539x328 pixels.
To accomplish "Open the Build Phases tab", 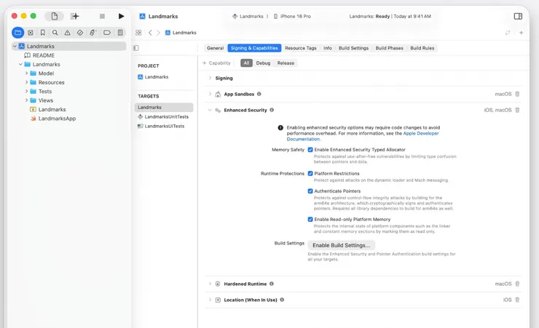I will (x=389, y=48).
